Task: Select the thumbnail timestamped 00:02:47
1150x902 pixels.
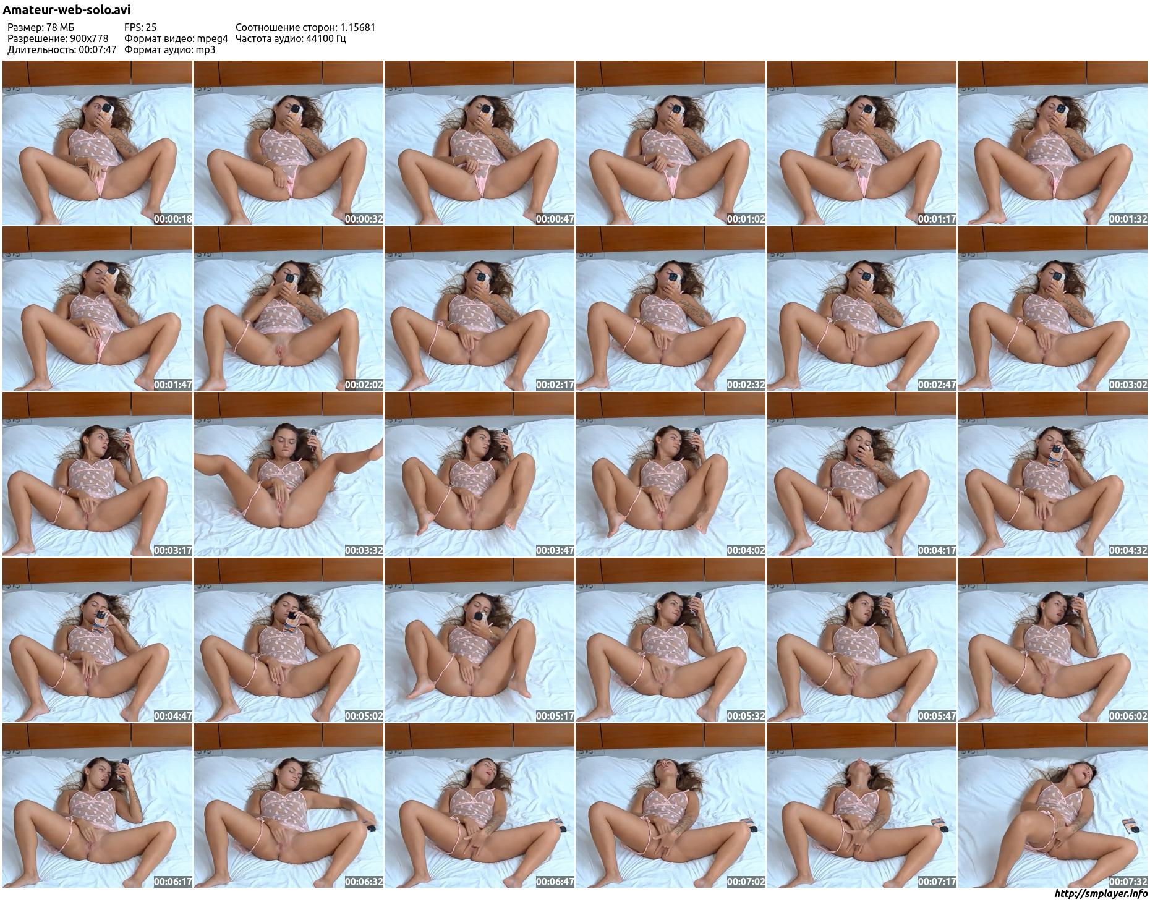Action: coord(861,308)
